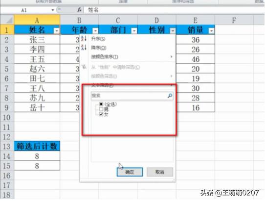Expand the Name Box dropdown arrow

[53, 10]
